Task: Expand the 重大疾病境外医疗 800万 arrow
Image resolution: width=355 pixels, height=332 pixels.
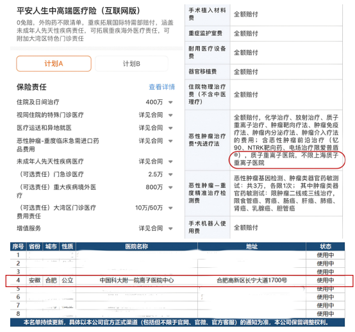Action: [170, 188]
